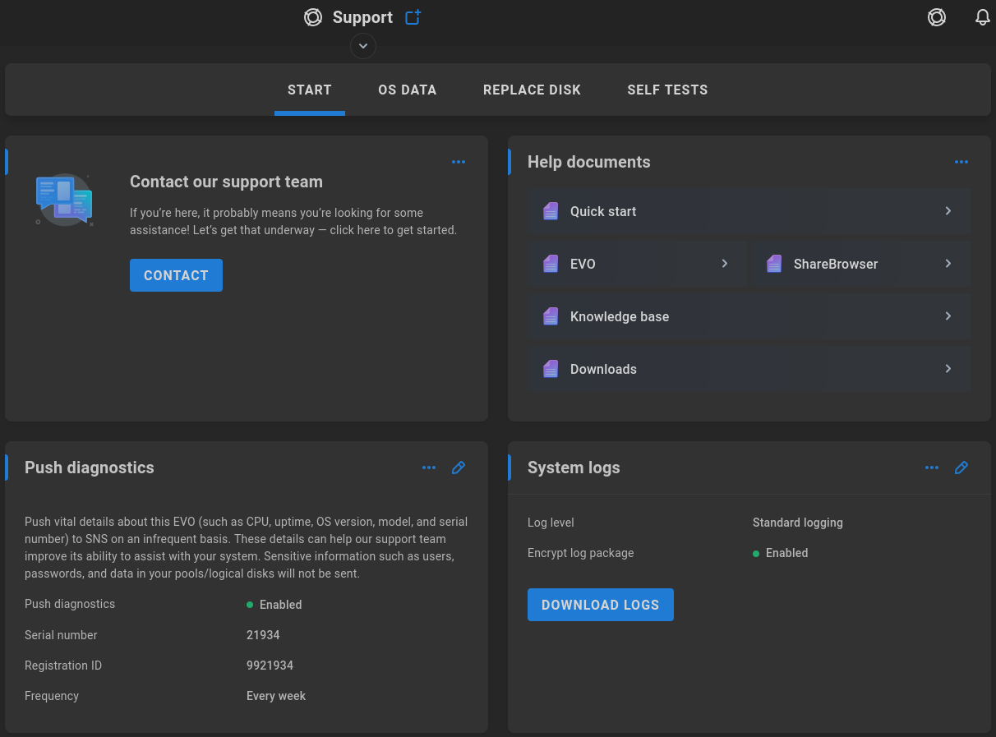
Task: Expand the chevron below Support title
Action: pos(363,46)
